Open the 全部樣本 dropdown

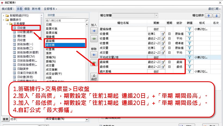click(50, 9)
